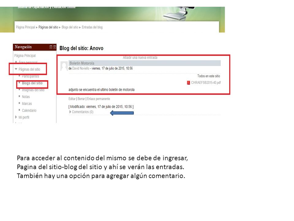Click the Modificado date text

pyautogui.click(x=101, y=107)
